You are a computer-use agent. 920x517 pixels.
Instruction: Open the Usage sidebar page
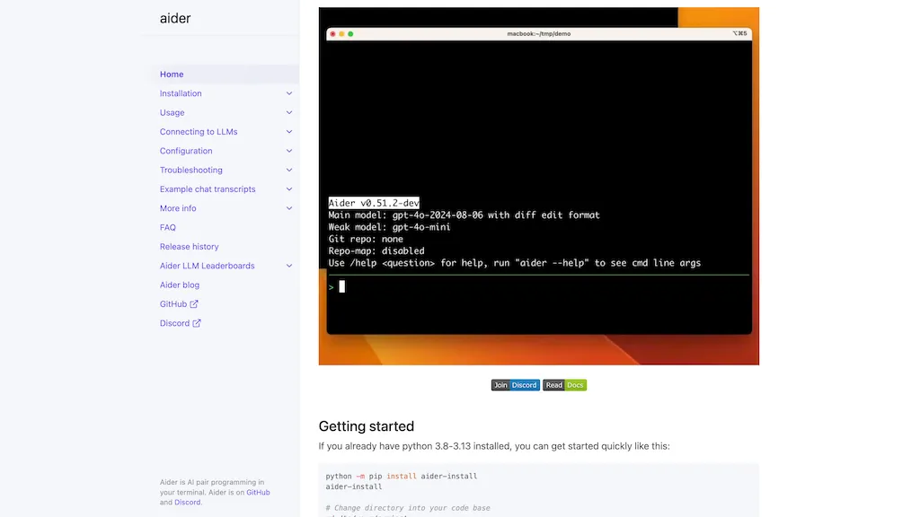(172, 112)
